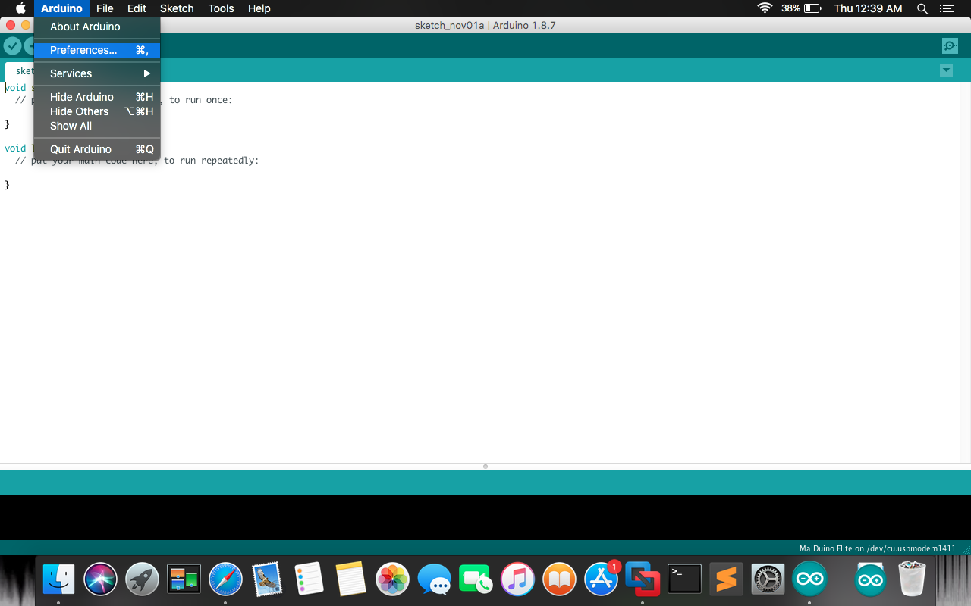Verify the sketch with the checkmark icon
The image size is (971, 606).
click(x=13, y=45)
